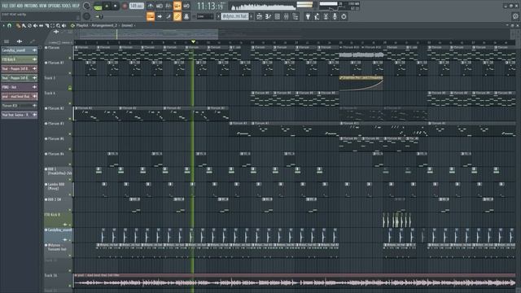The width and height of the screenshot is (521, 293).
Task: Toggle the step editing icon
Action: point(169,16)
